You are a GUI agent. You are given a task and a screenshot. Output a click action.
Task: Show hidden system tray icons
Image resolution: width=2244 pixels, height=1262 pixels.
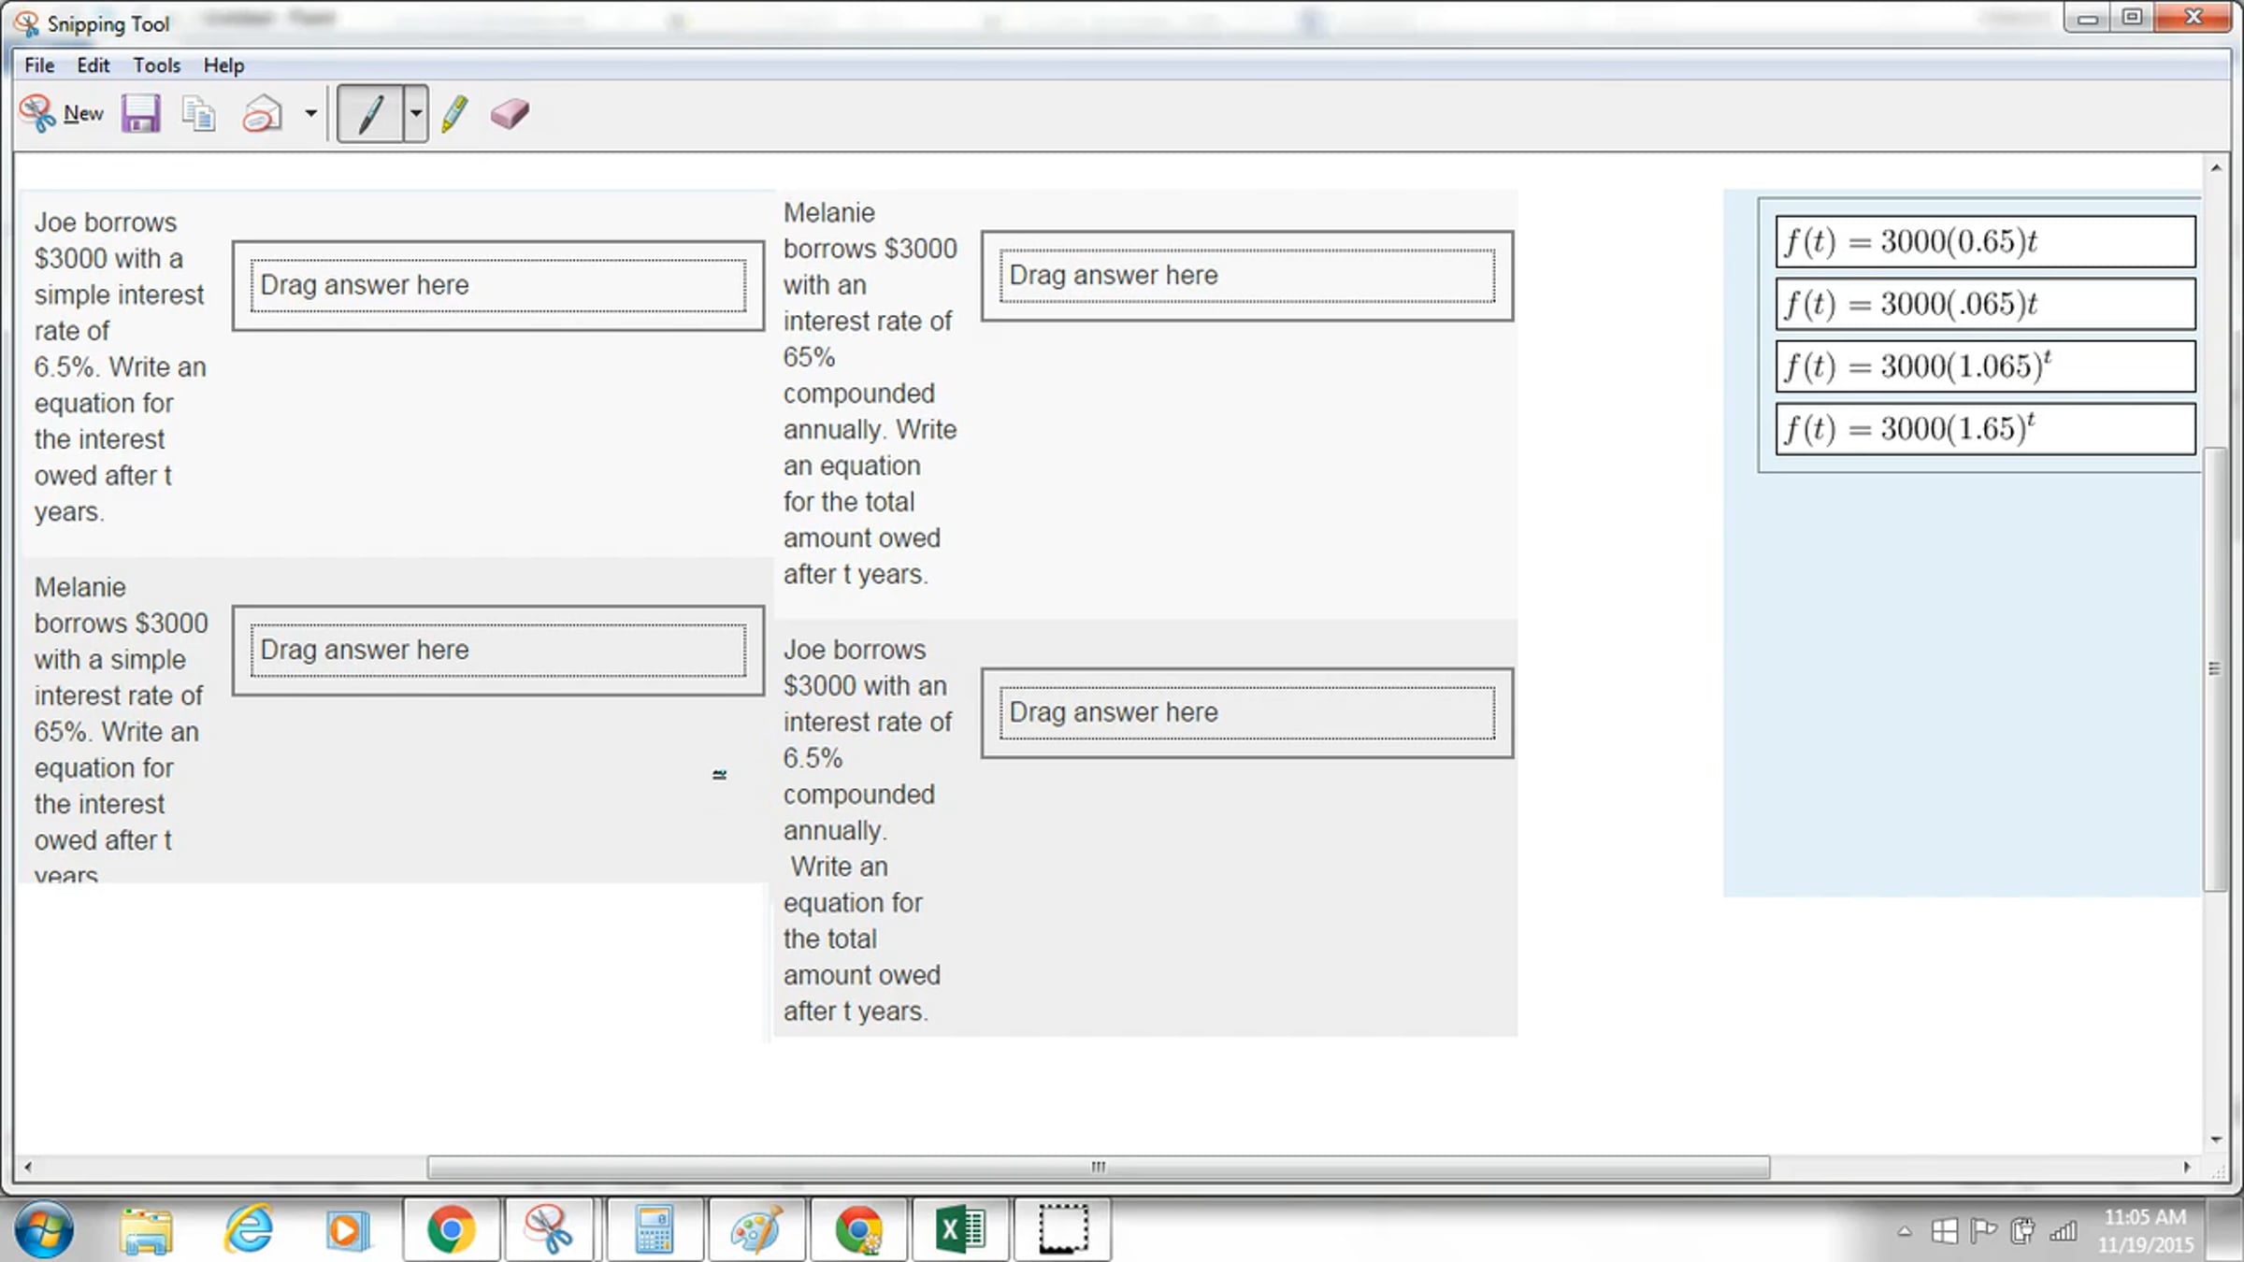pos(1904,1231)
